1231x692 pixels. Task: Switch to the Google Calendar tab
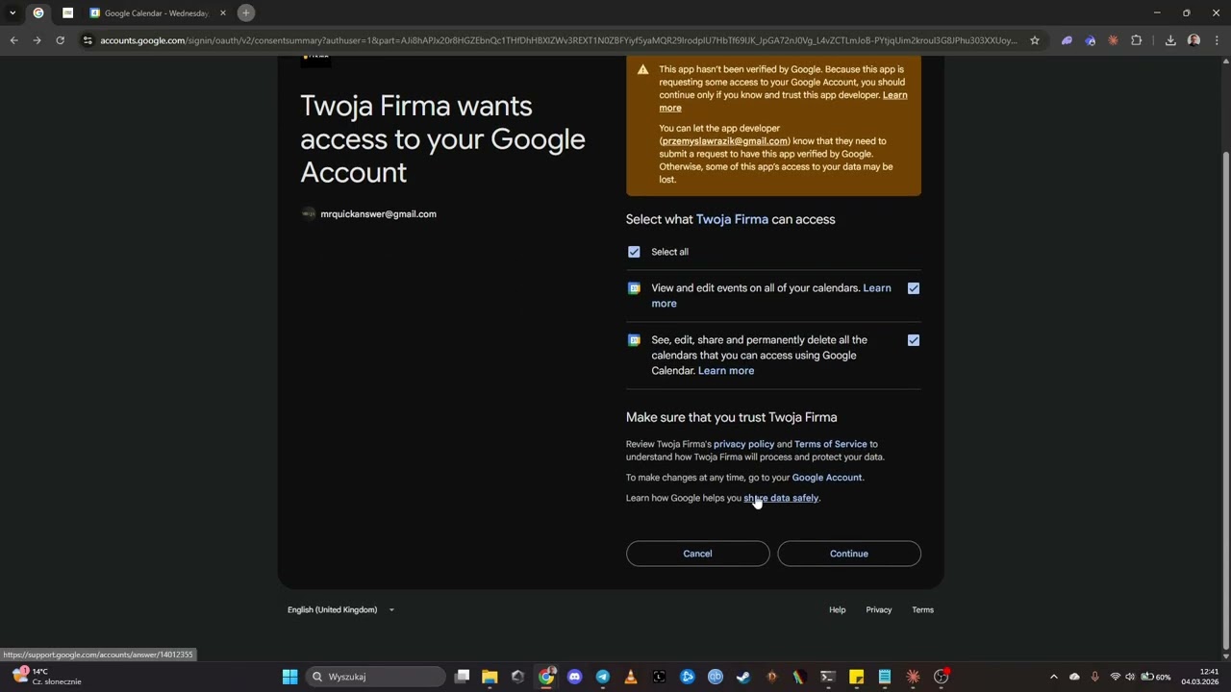coord(156,12)
